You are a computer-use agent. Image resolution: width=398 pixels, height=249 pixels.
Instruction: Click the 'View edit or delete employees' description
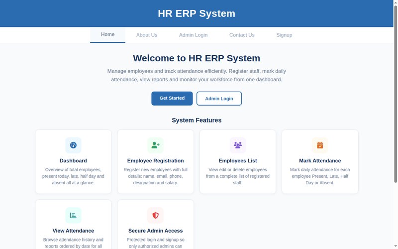[x=238, y=176]
